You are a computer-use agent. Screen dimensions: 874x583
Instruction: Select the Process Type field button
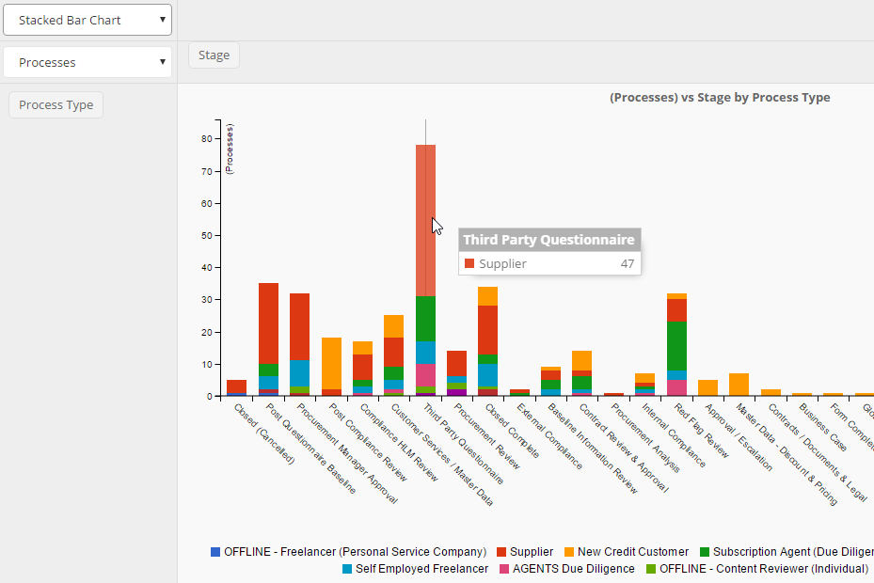[x=56, y=104]
